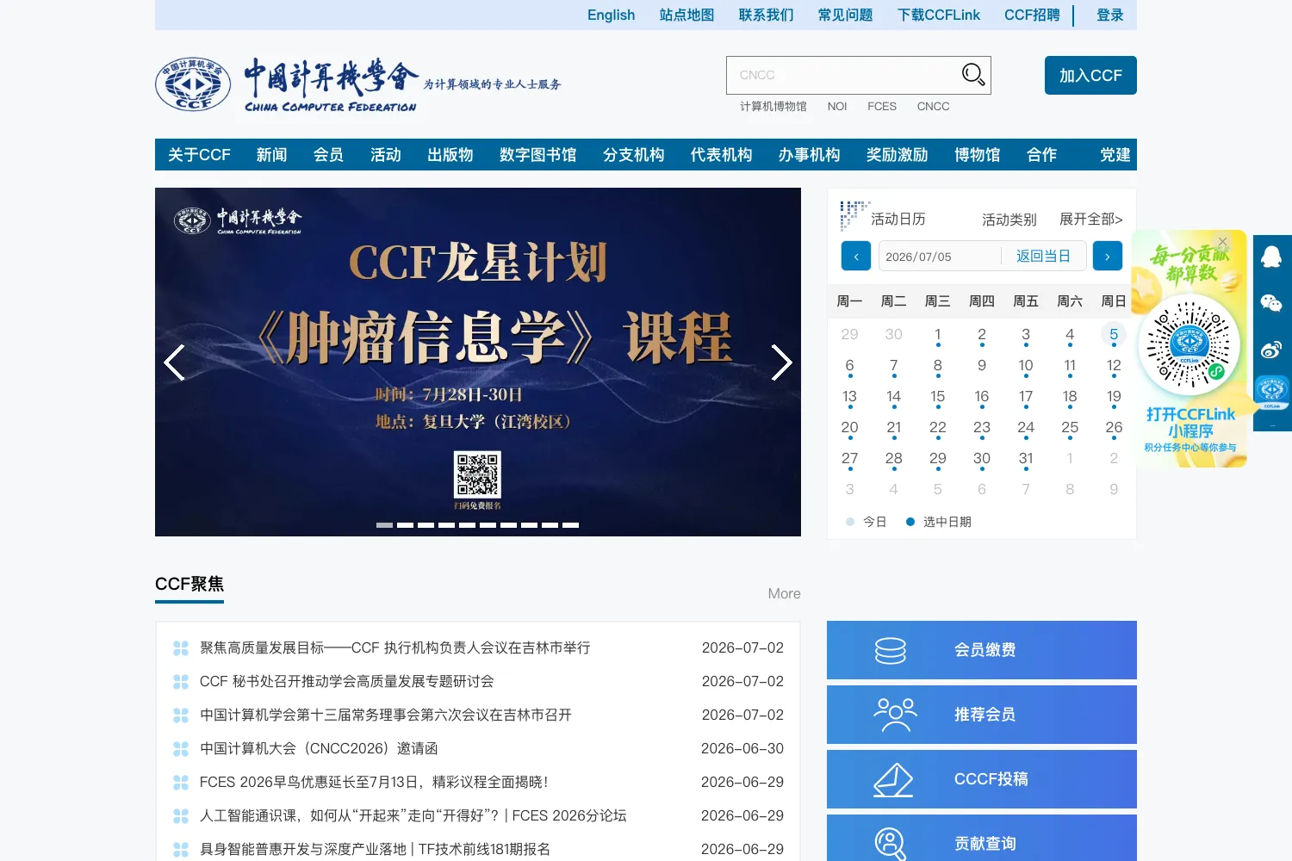The width and height of the screenshot is (1292, 861).
Task: Open the 代表机构 menu
Action: (x=722, y=155)
